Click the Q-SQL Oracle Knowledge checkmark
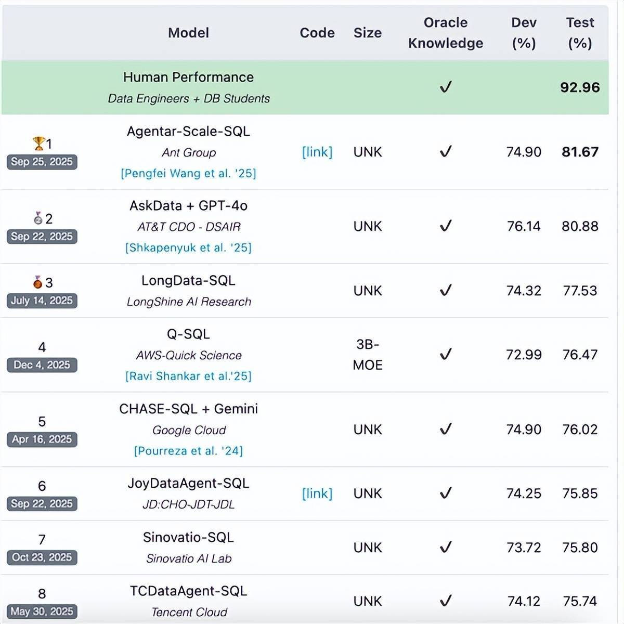 (446, 354)
